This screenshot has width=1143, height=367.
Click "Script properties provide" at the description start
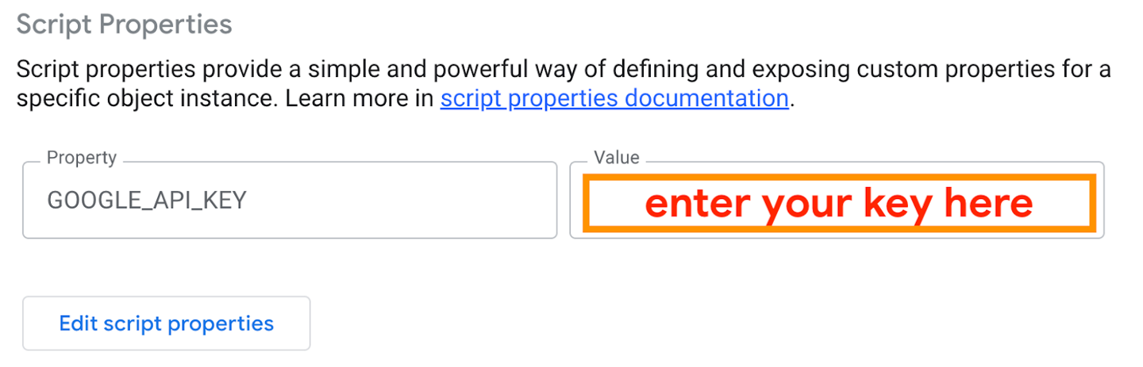[x=106, y=69]
